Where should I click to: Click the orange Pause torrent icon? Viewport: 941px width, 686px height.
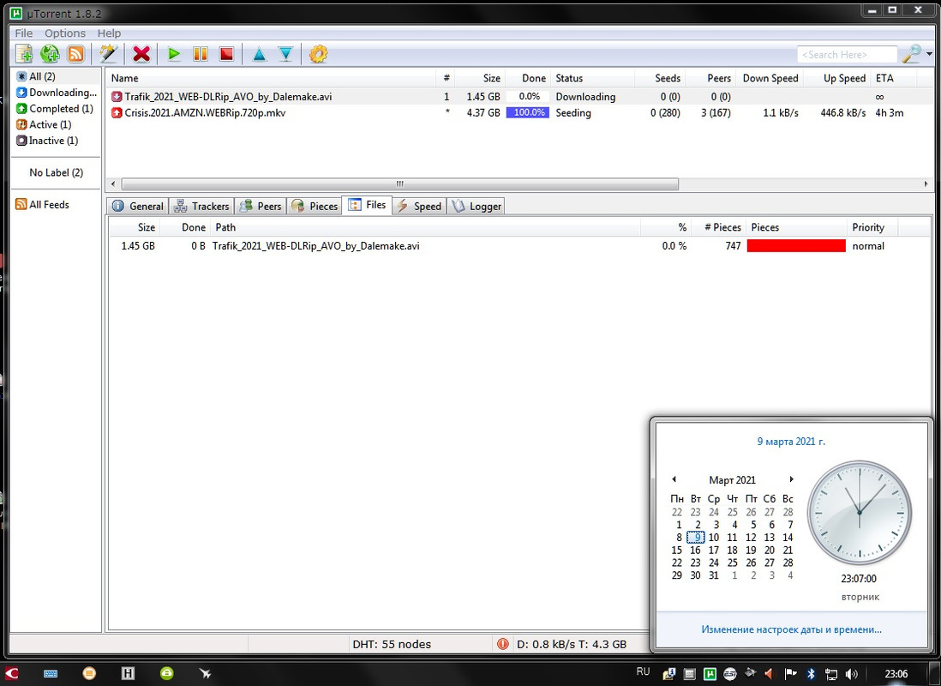[x=201, y=54]
